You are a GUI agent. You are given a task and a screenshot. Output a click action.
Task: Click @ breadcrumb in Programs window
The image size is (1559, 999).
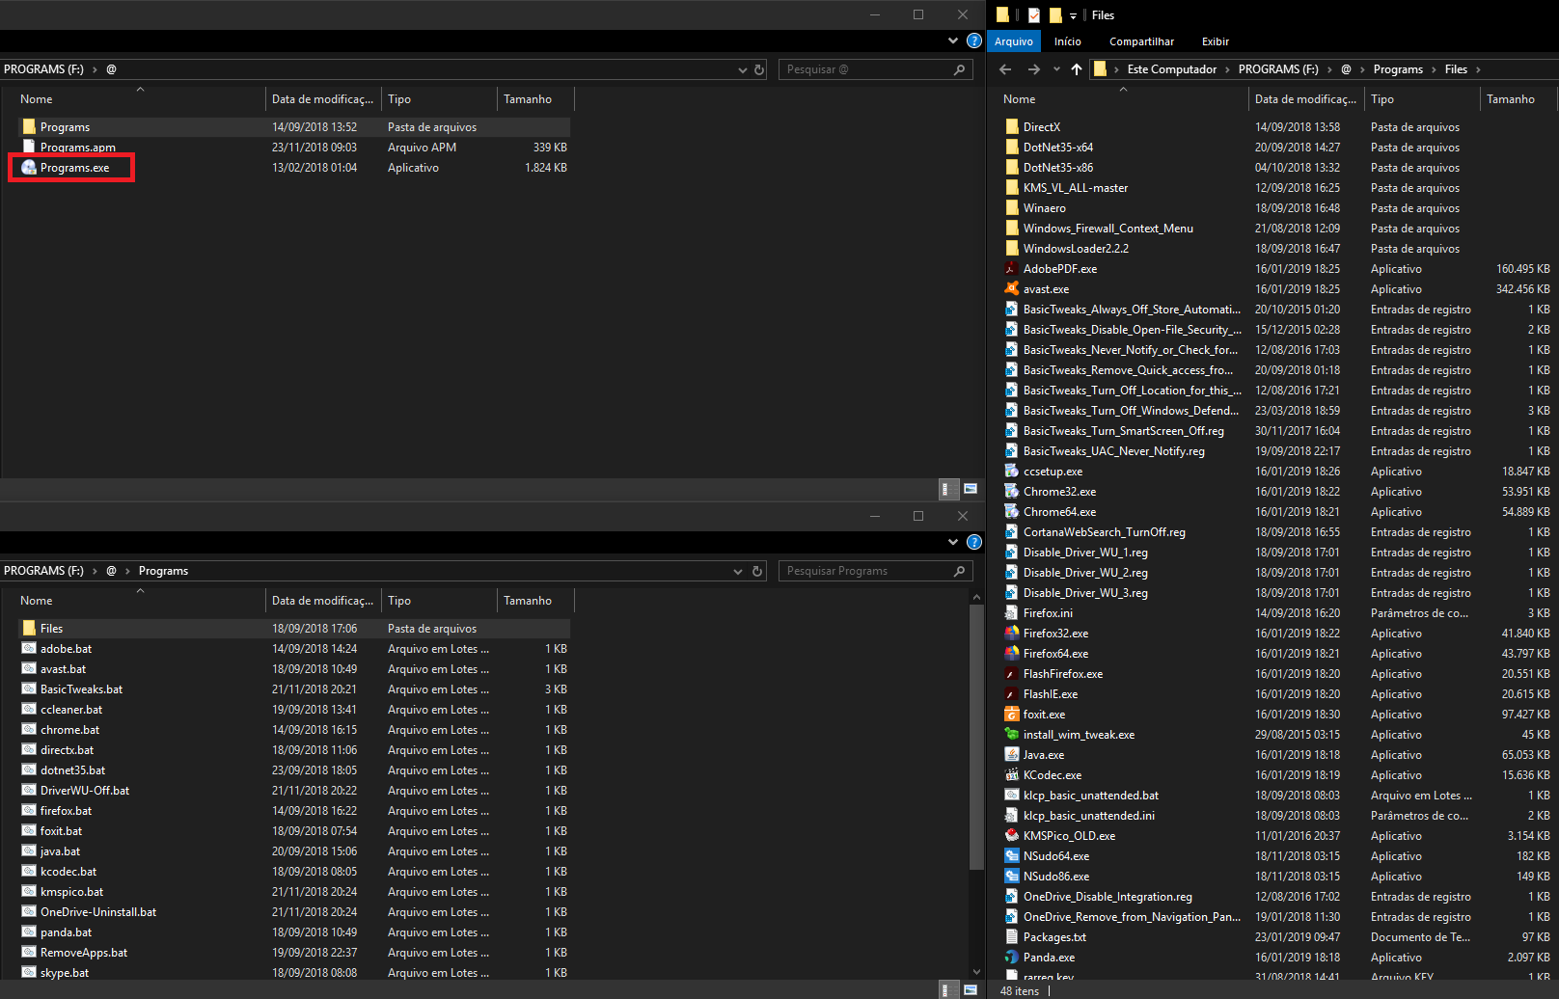coord(111,571)
